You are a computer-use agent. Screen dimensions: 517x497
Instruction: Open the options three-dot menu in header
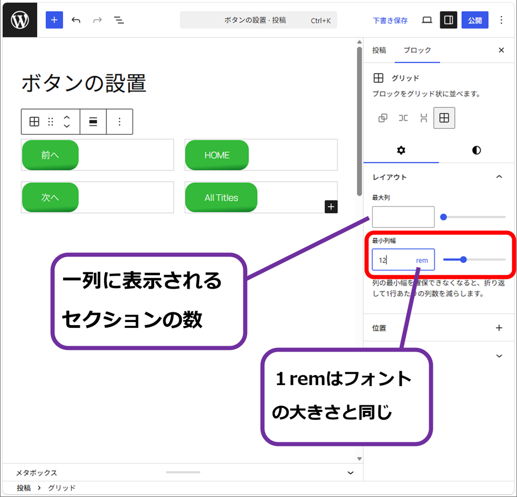[501, 20]
